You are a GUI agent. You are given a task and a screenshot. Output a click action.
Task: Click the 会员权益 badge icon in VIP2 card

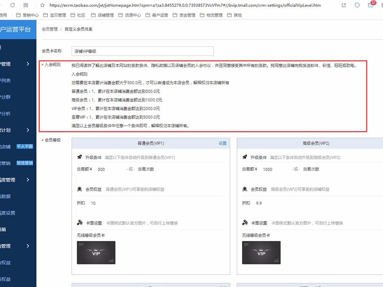tap(245, 189)
